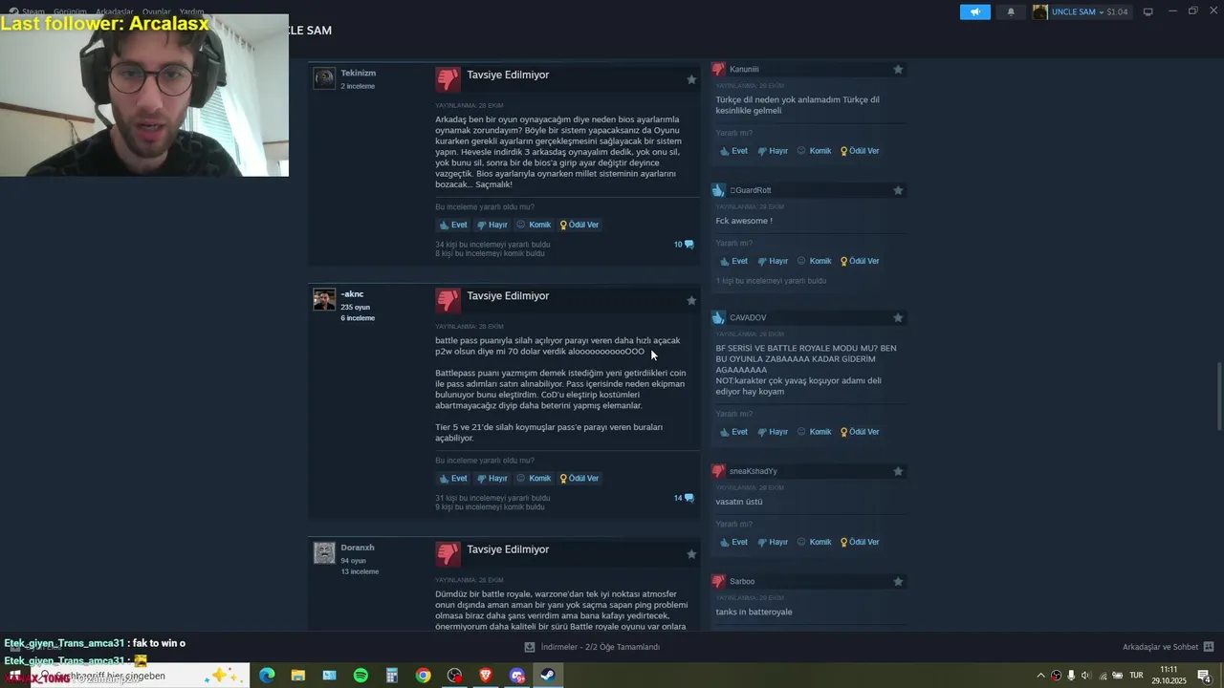Vote Evet on Tekinizm's review
1224x688 pixels.
click(x=453, y=225)
